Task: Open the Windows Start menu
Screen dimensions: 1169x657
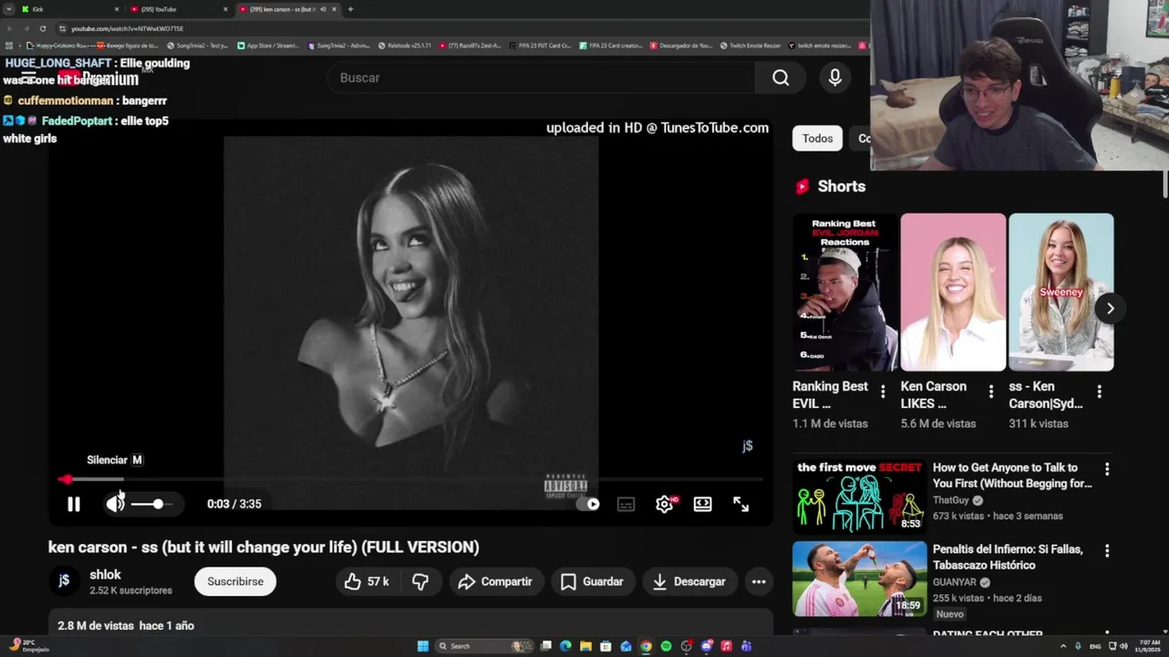Action: (x=423, y=646)
